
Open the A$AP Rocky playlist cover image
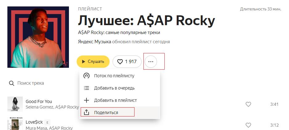click(x=38, y=37)
